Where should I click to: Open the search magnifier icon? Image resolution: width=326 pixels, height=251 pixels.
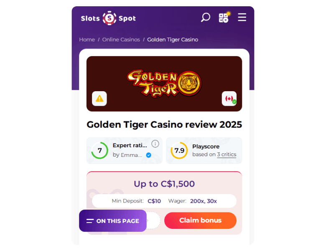click(205, 18)
